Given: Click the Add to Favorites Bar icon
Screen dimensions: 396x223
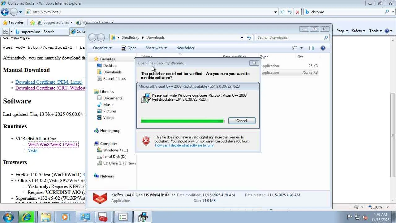Looking at the screenshot, I should coord(32,22).
